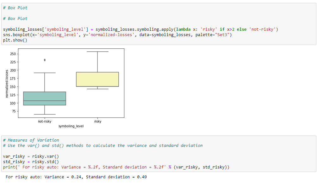The height and width of the screenshot is (184, 318).
Task: Place cursor on the sns.boxplot code line
Action: pyautogui.click(x=117, y=35)
